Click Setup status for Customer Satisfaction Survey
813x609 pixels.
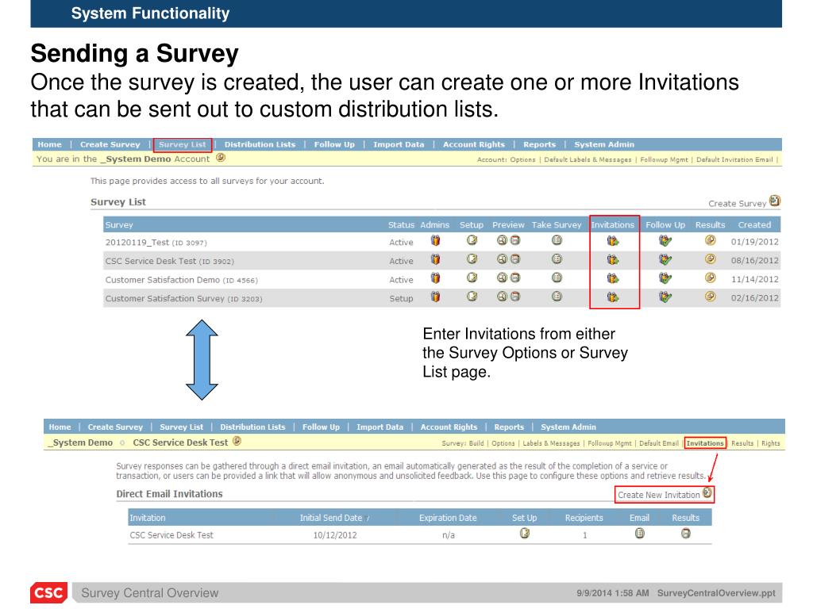401,299
